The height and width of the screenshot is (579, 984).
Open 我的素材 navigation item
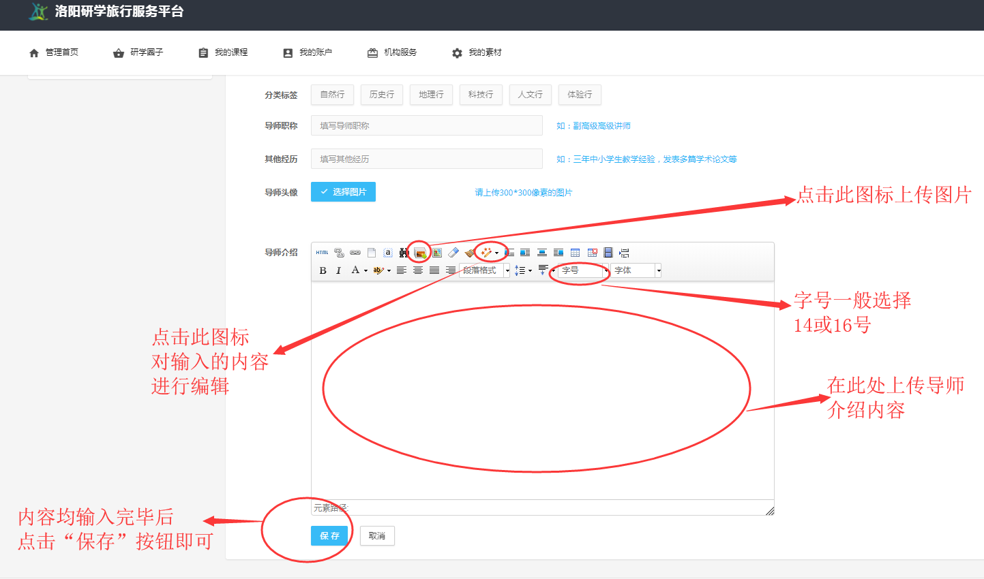477,52
